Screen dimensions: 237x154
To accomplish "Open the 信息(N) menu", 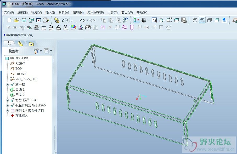I will 78,12.
